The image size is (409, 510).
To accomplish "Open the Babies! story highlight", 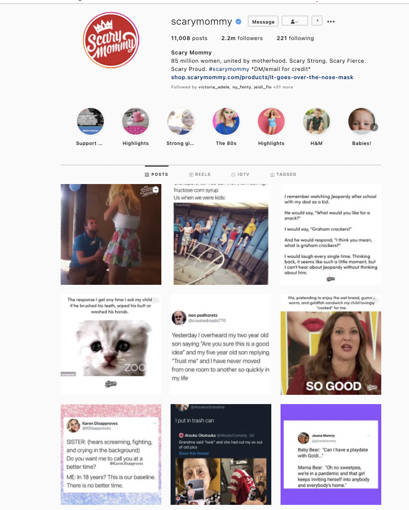I will [362, 122].
